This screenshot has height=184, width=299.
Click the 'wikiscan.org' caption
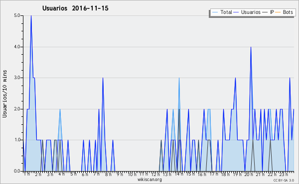coord(149,180)
